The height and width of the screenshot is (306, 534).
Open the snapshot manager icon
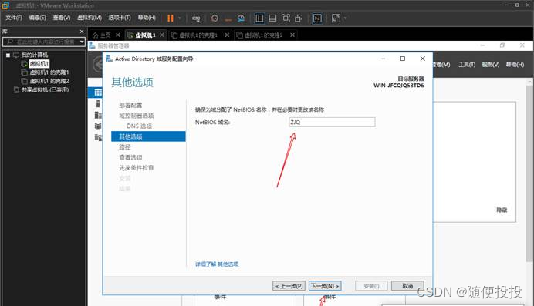[241, 18]
